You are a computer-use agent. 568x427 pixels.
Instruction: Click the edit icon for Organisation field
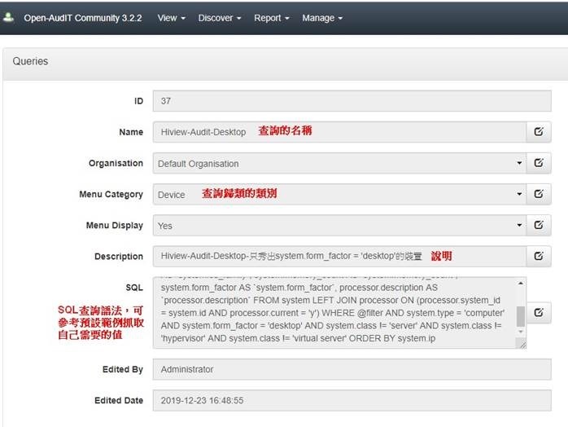539,163
